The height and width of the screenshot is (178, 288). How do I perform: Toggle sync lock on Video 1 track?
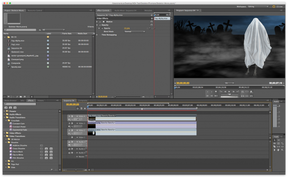(72, 137)
